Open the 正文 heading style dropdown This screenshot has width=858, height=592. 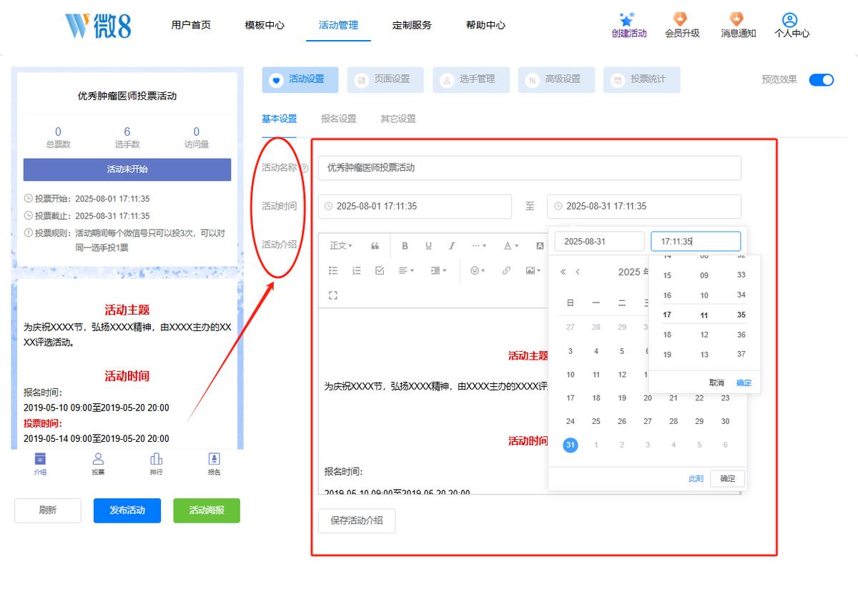pos(341,246)
